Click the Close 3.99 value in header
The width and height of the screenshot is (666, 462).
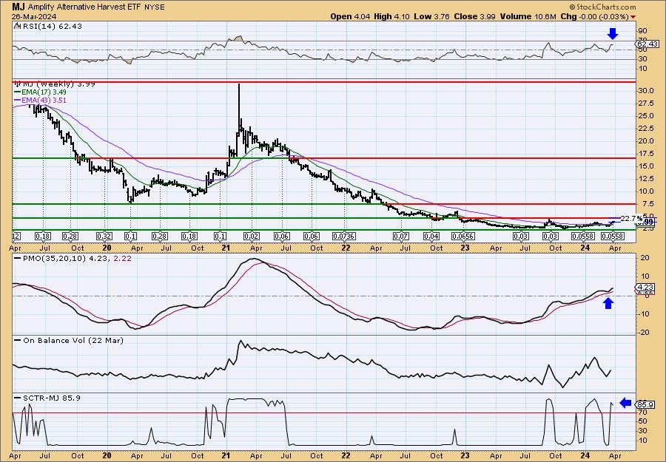click(x=475, y=16)
